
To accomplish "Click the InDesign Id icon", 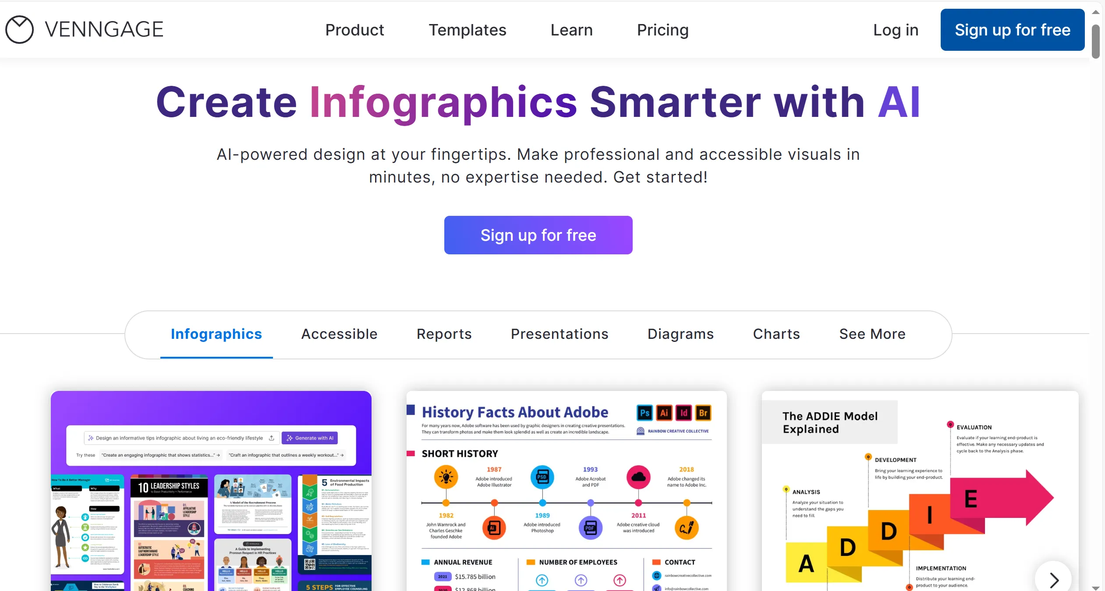I will 684,413.
